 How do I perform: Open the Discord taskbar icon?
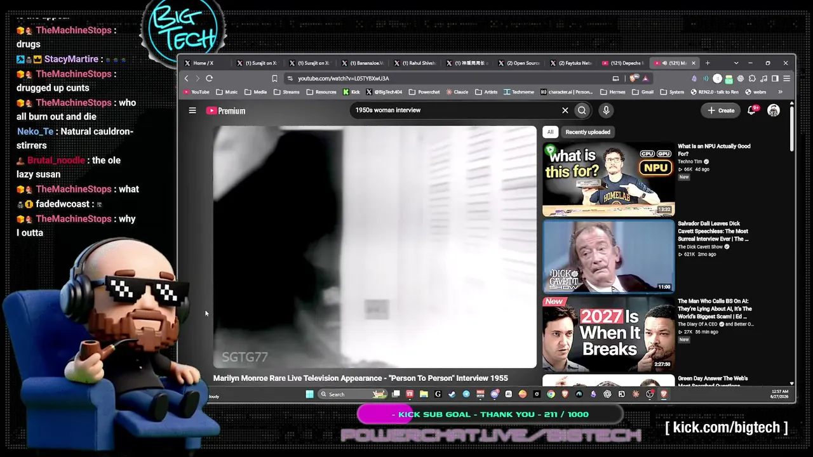coord(494,394)
